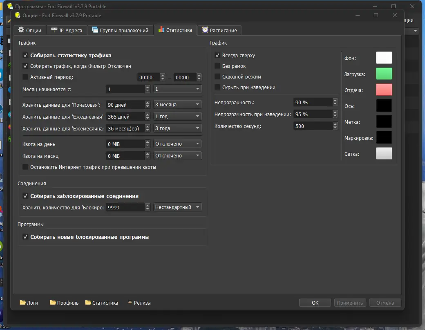
Task: Click the Группы приложений windows icon
Action: (95, 29)
